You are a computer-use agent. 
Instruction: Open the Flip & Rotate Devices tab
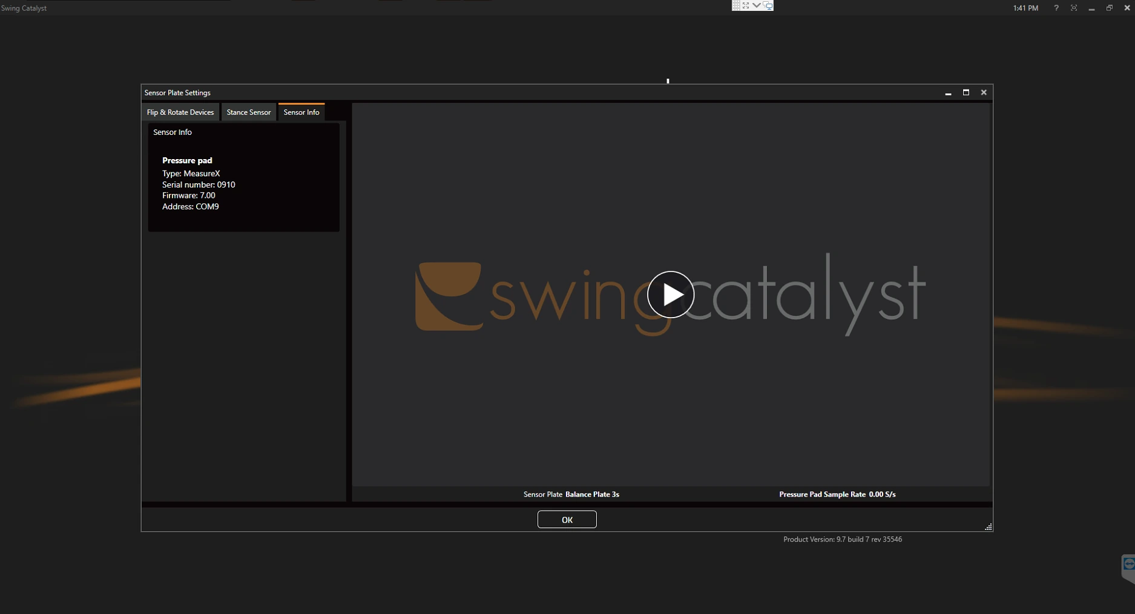(x=180, y=112)
